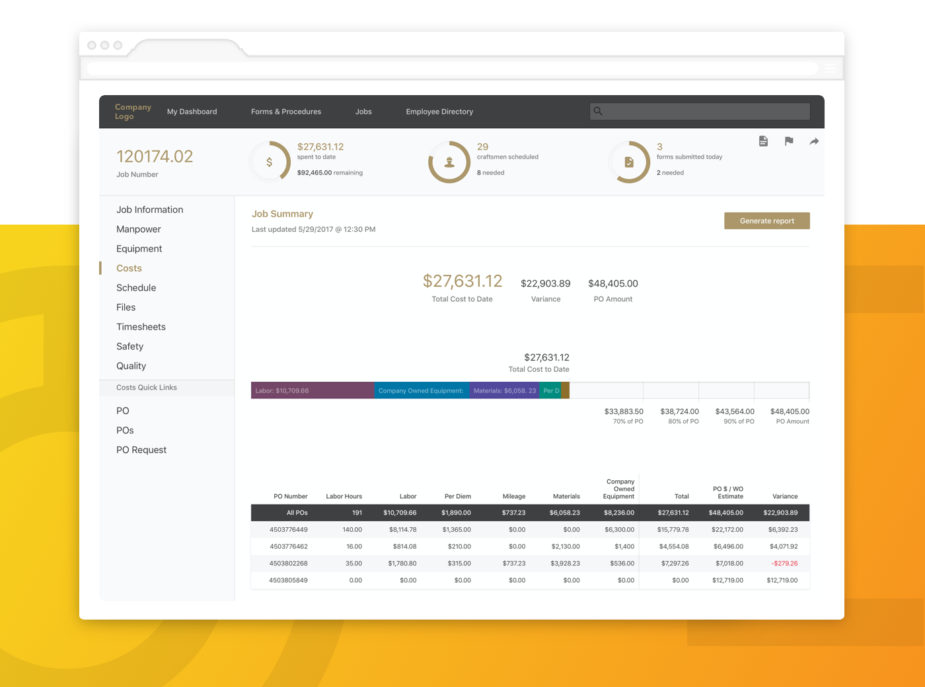Click the dollar sign spending gauge
Viewport: 925px width, 687px height.
coord(270,161)
